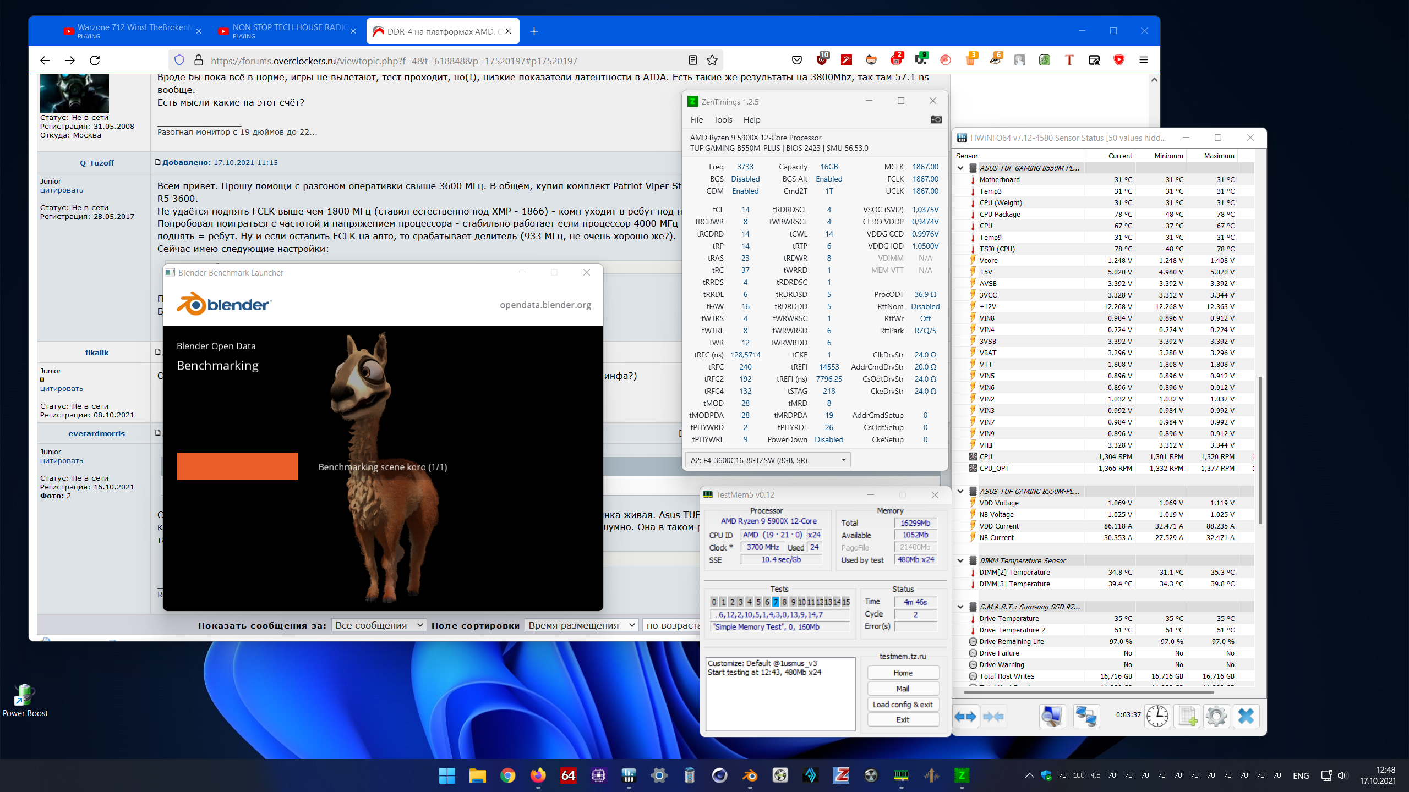Click 'Load config & exit' button
This screenshot has height=792, width=1409.
[903, 705]
